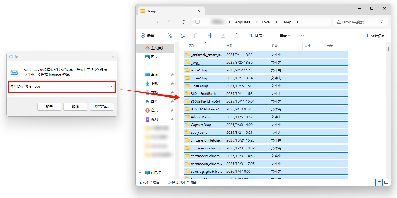Click the Rename icon in toolbar
Viewport: 397px width, 198px height.
tap(210, 36)
